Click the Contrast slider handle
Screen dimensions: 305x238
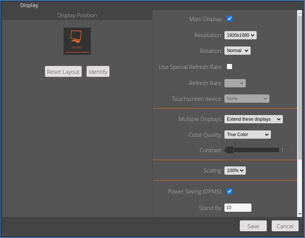click(230, 150)
